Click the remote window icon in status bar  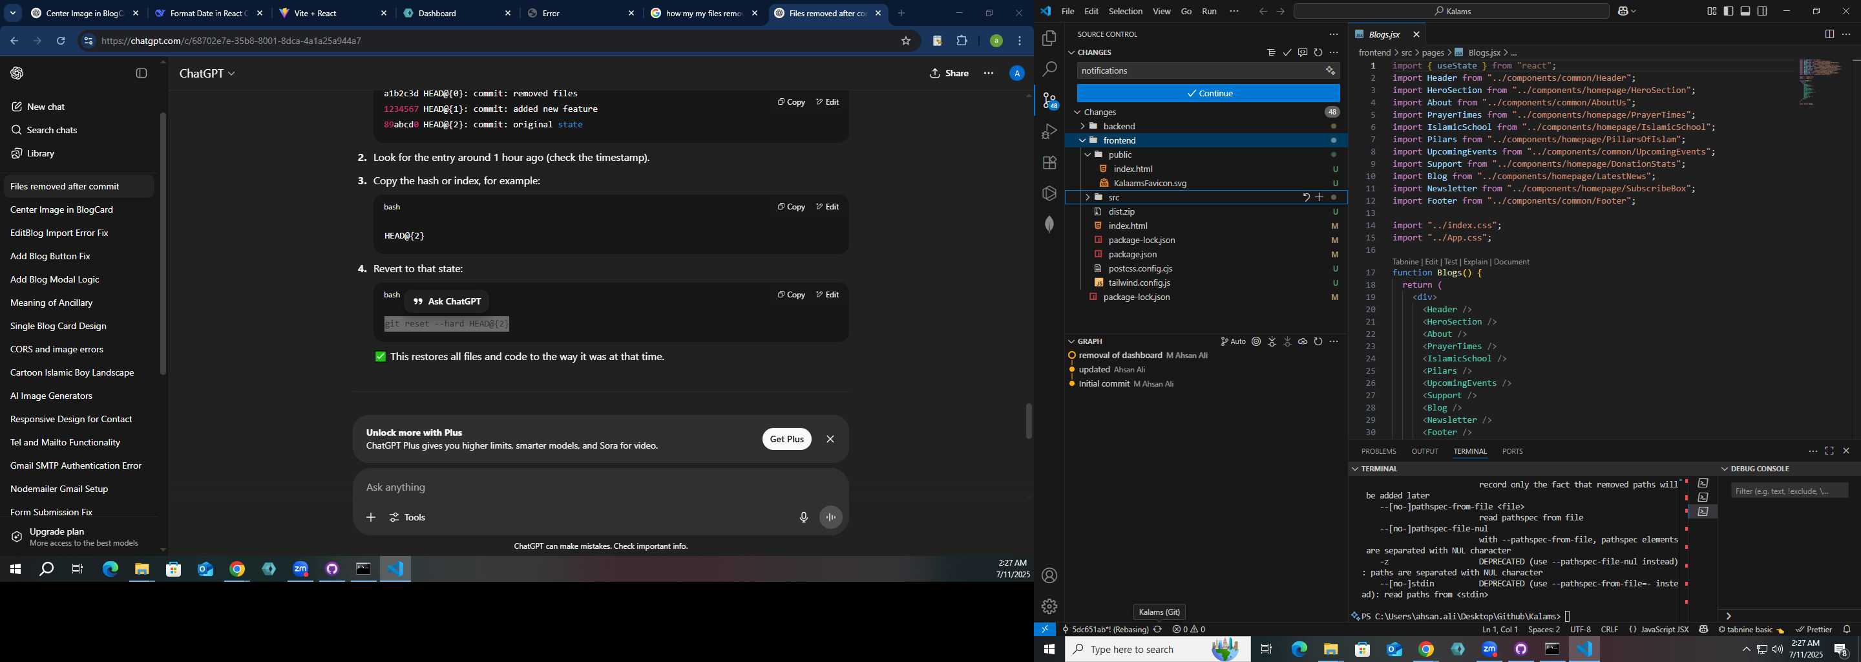1045,630
